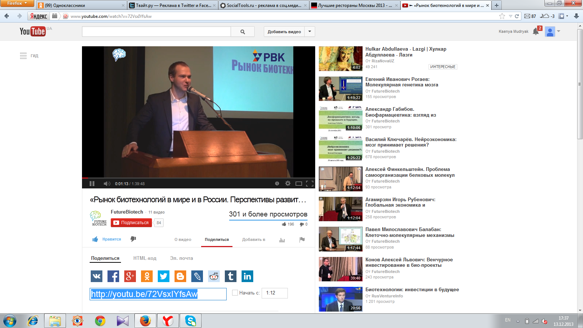The height and width of the screenshot is (328, 583).
Task: Open account menu arrow next to avatar
Action: point(559,31)
